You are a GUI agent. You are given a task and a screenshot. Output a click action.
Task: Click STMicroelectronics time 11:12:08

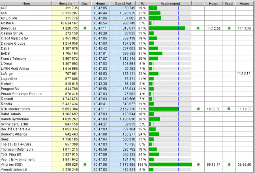tap(244, 109)
